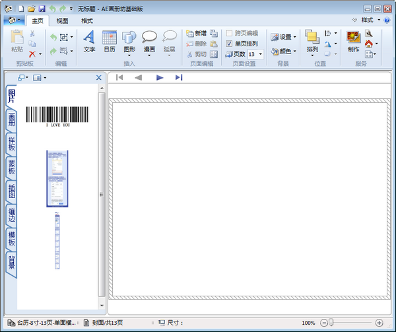Viewport: 396px width, 332px height.
Task: Expand the 图形 shapes dropdown
Action: pyautogui.click(x=129, y=56)
